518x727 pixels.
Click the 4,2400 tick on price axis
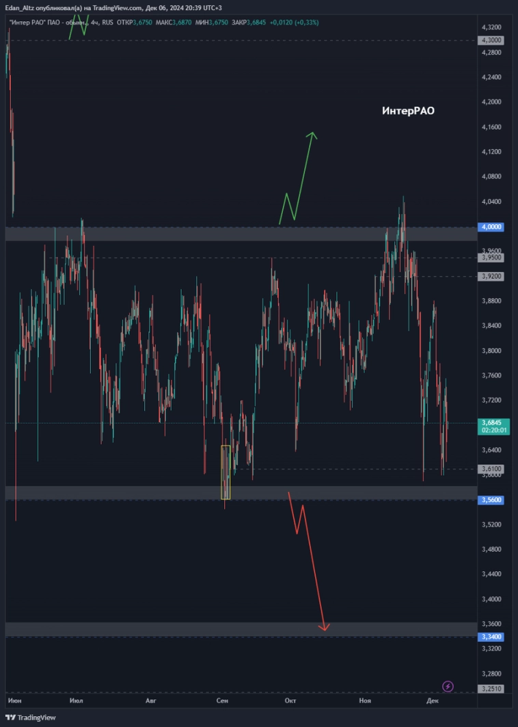(491, 77)
